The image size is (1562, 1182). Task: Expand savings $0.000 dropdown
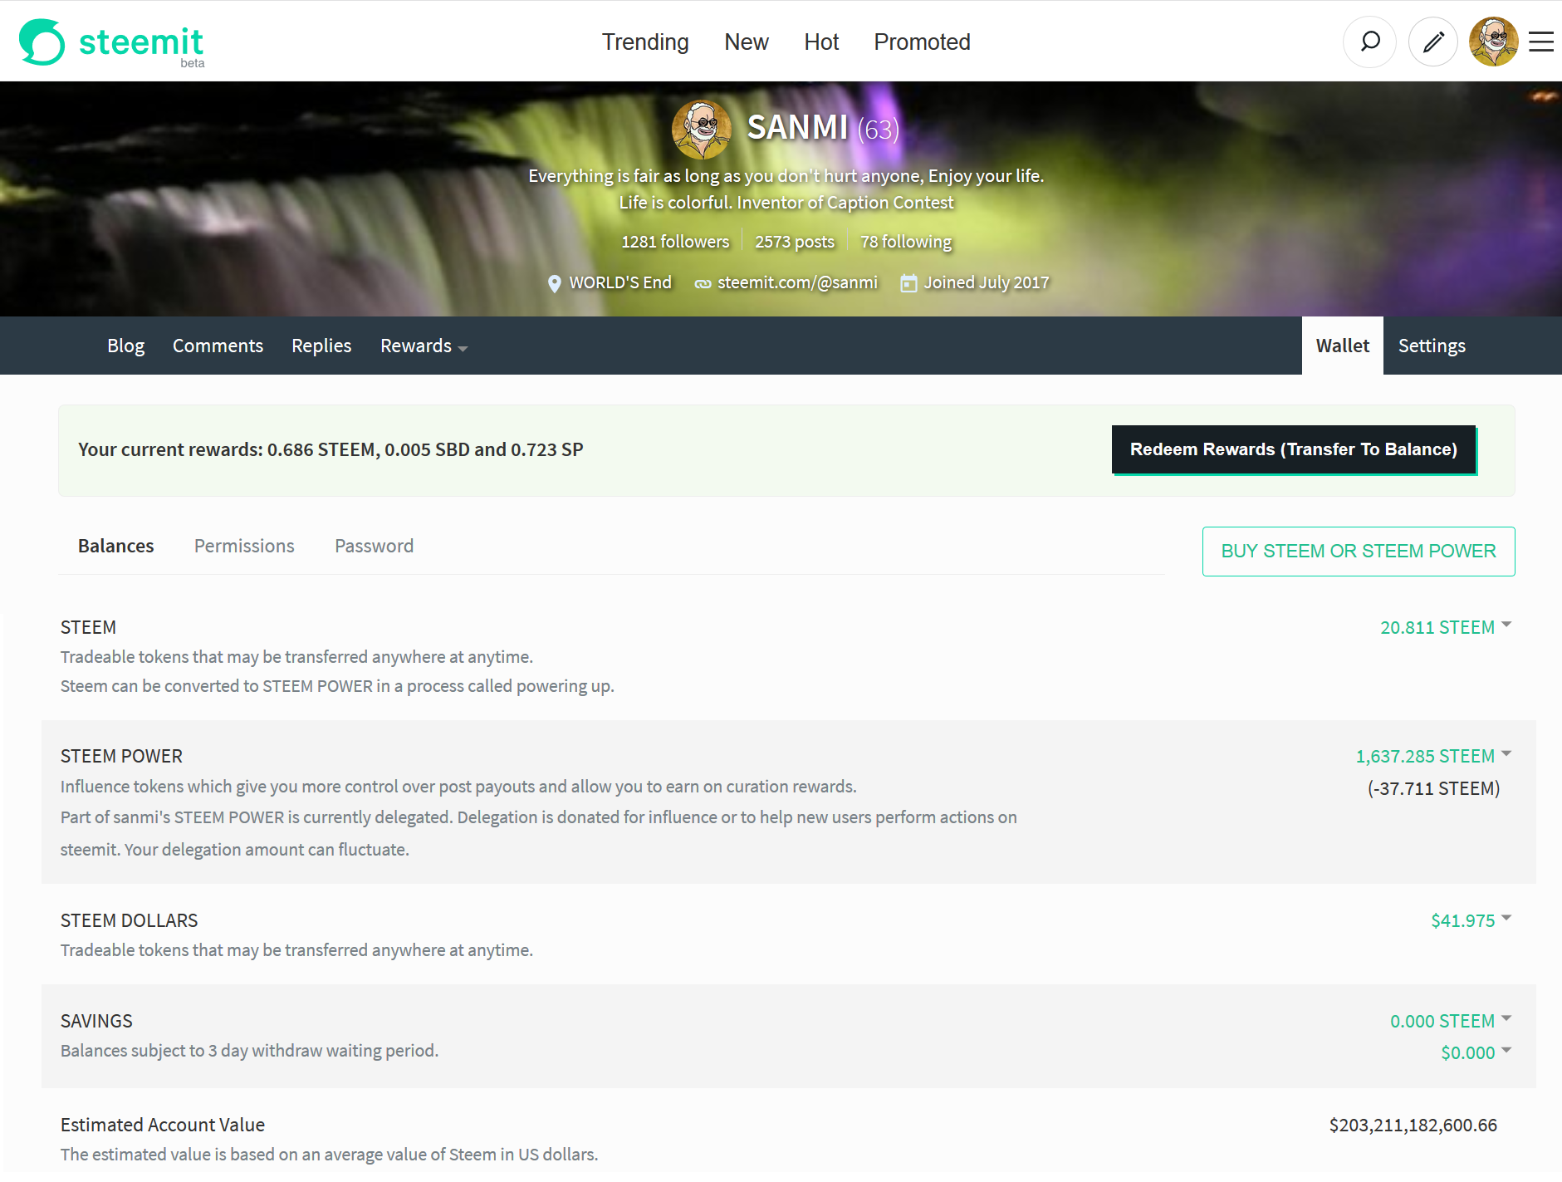(1476, 1052)
